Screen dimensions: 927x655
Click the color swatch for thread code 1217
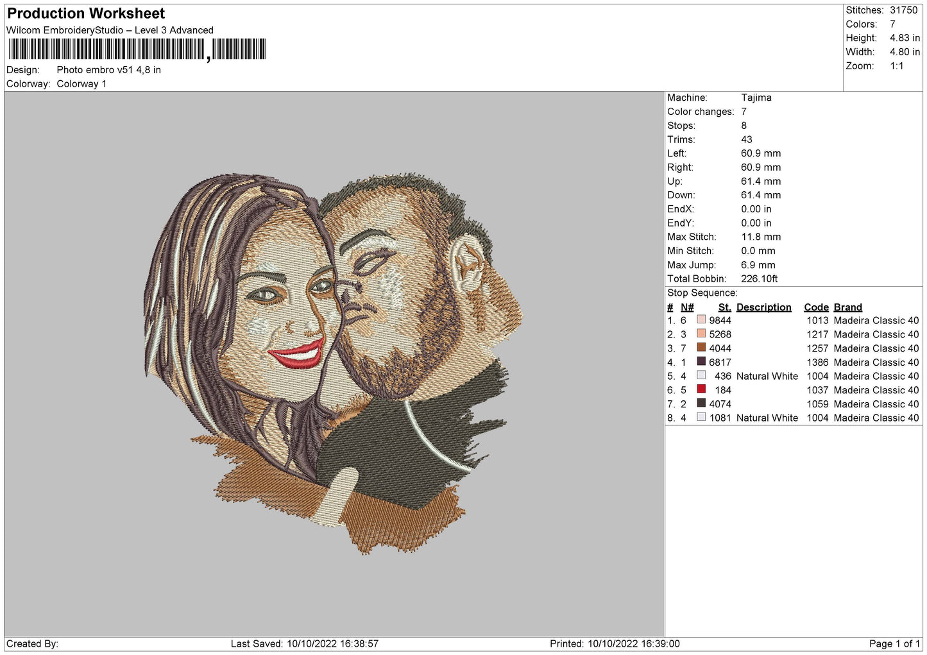[x=701, y=334]
